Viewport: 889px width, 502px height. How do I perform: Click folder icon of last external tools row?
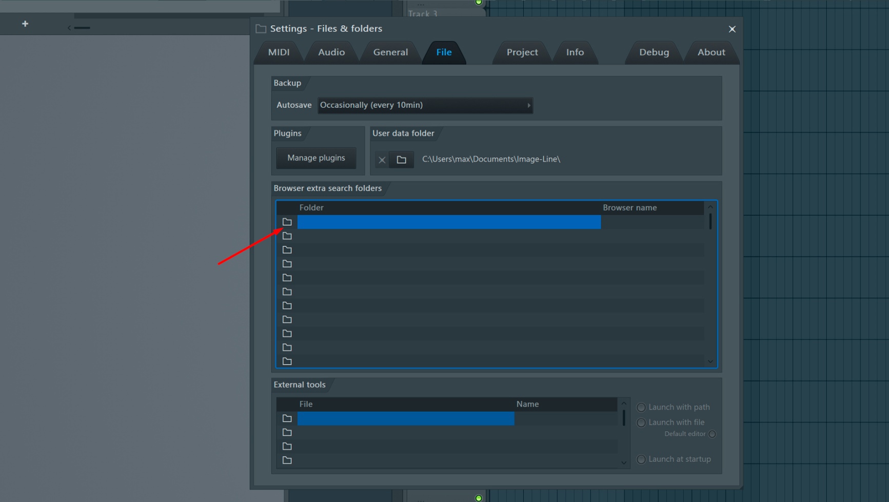click(287, 460)
